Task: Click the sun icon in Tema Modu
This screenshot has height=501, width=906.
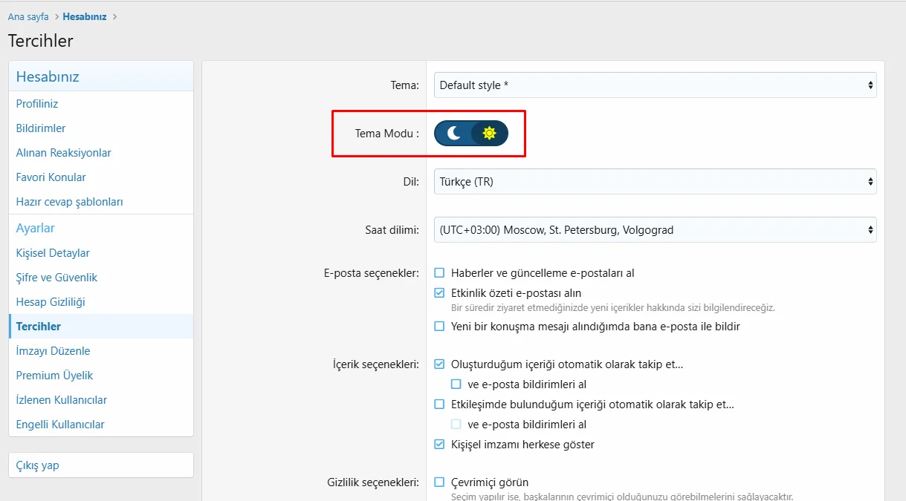Action: click(489, 134)
